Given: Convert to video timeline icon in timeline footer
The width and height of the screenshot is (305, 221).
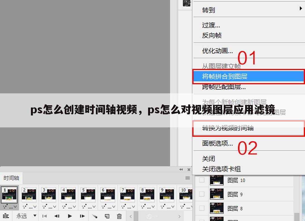Looking at the screenshot, I should coord(6,216).
